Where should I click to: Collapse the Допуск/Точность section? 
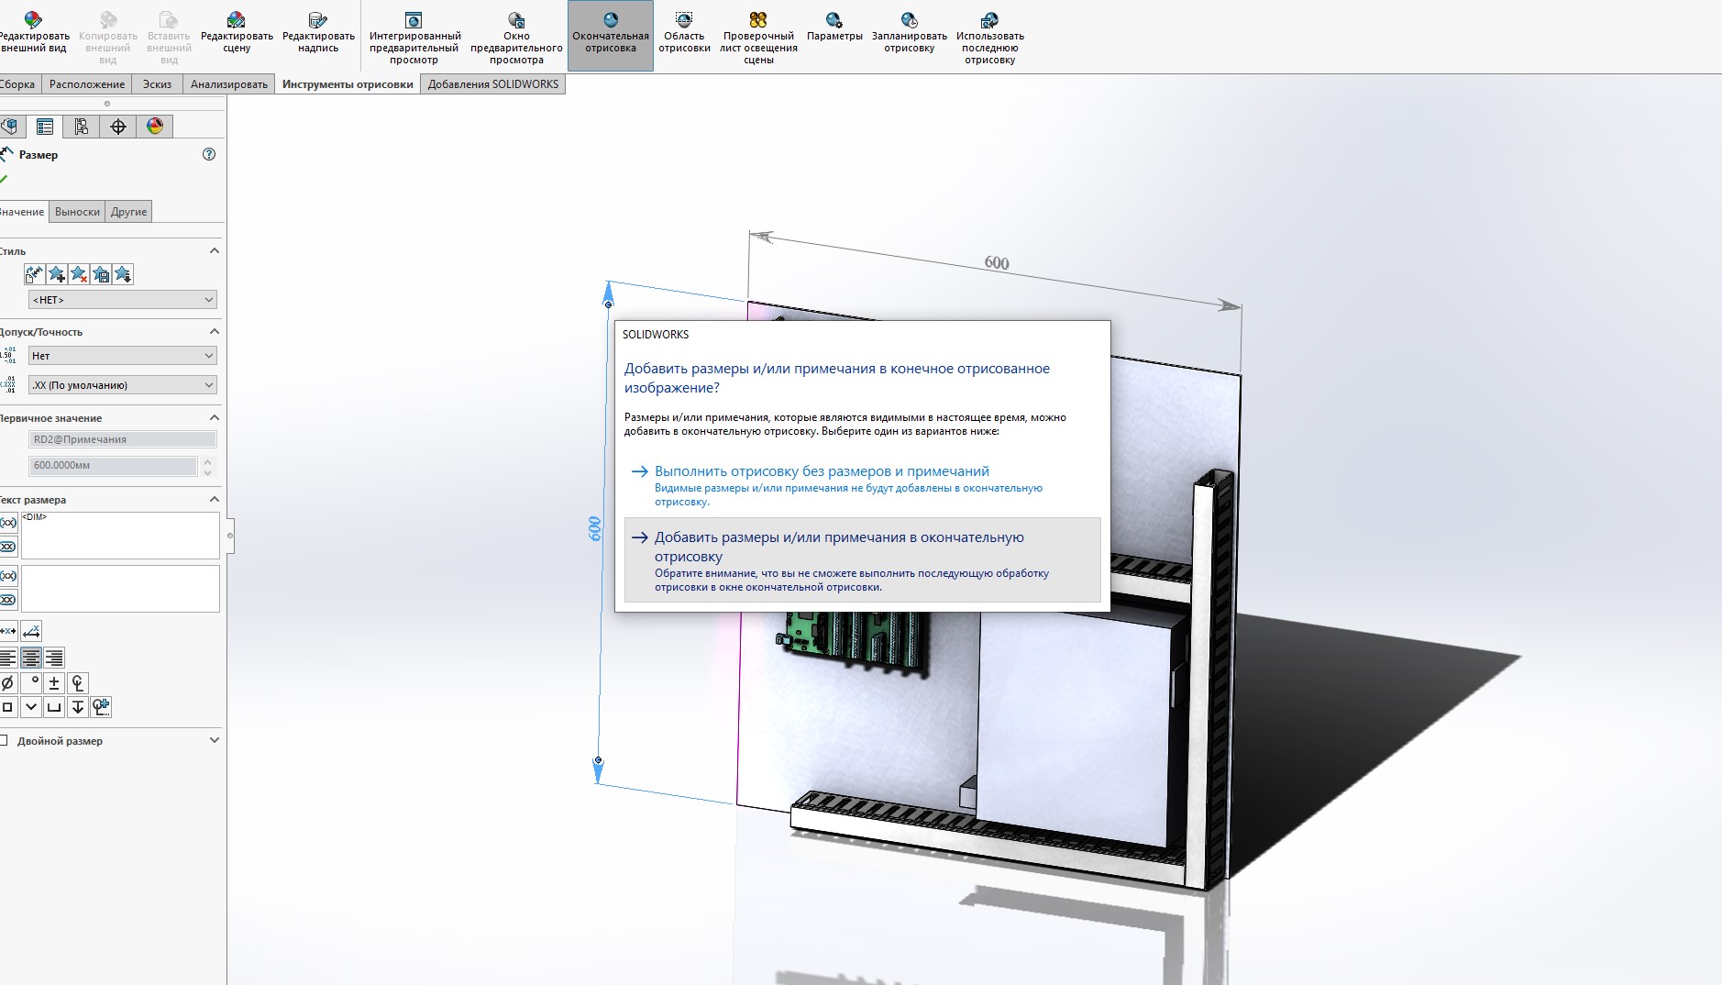[215, 331]
